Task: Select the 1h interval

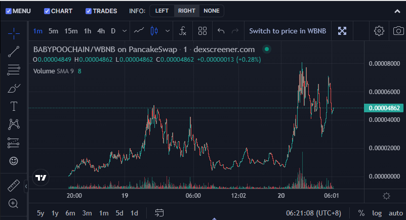Action: pos(88,31)
